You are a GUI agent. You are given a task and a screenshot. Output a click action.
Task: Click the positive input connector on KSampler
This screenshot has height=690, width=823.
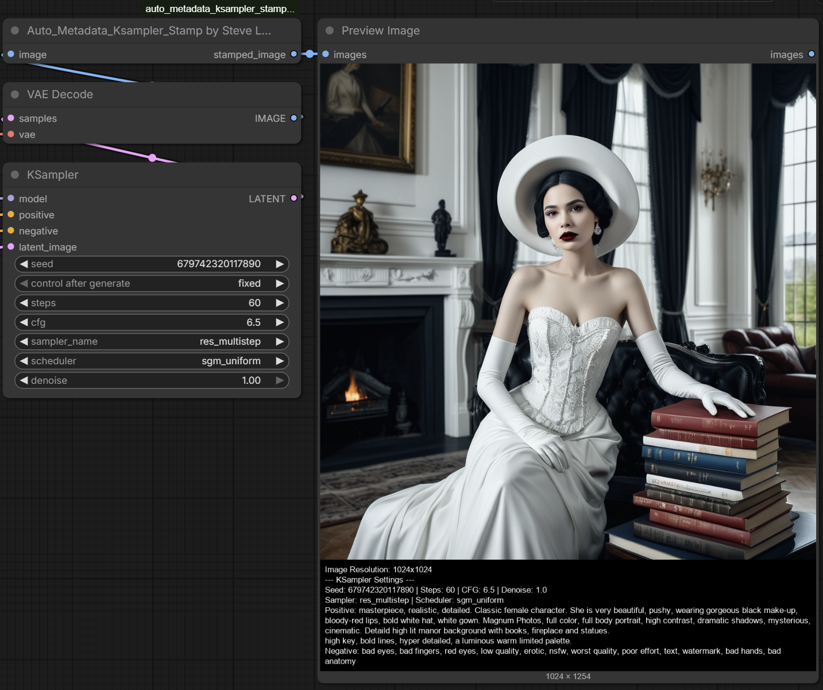(x=11, y=214)
